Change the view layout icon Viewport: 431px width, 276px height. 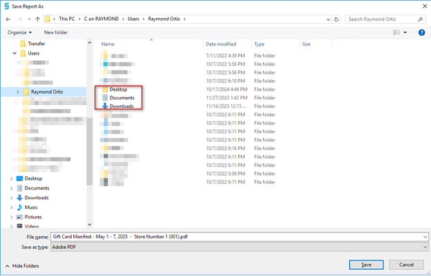396,33
